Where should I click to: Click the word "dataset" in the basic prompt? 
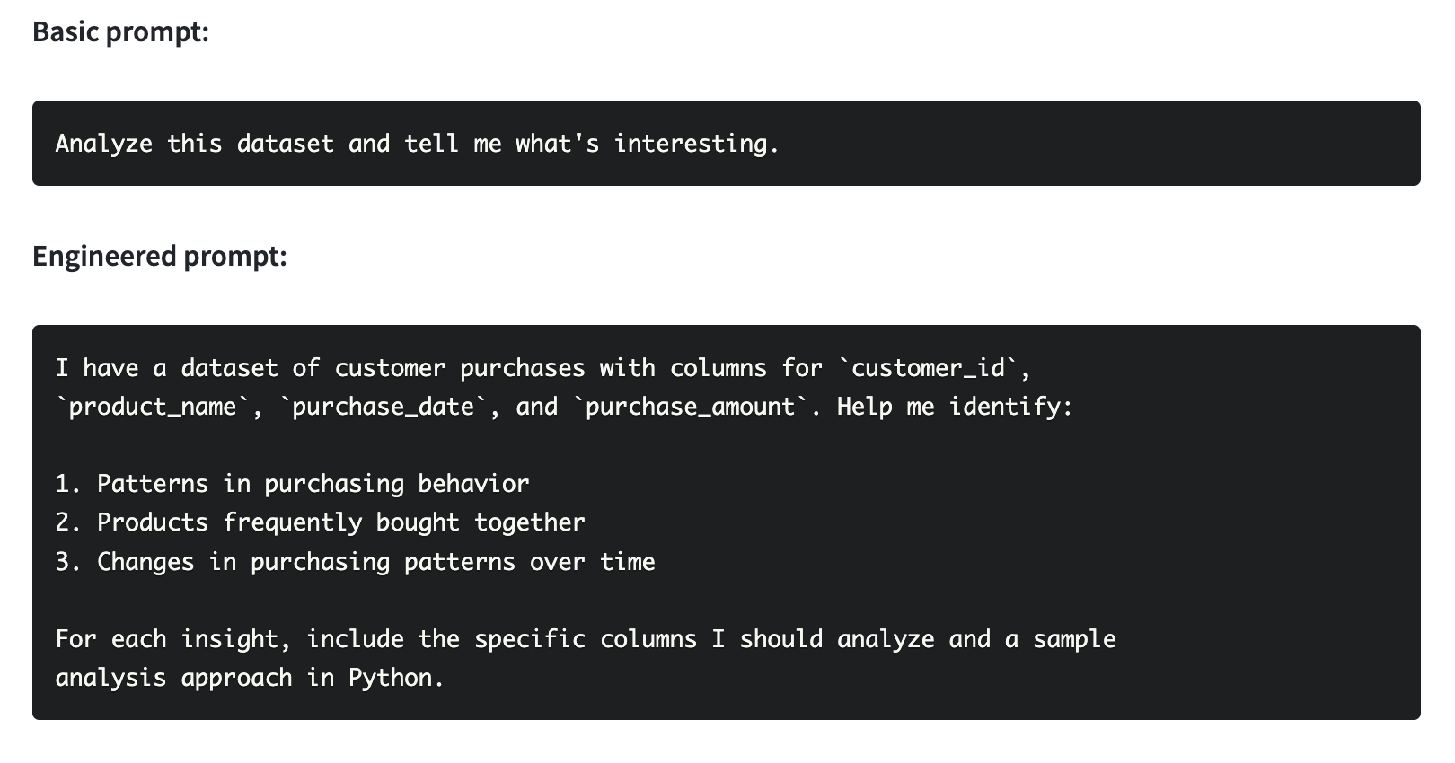coord(286,144)
